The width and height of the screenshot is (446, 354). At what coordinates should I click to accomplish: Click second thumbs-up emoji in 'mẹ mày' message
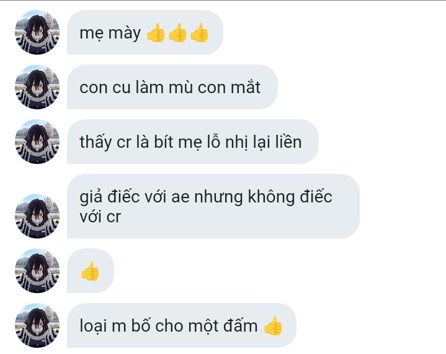pos(177,32)
